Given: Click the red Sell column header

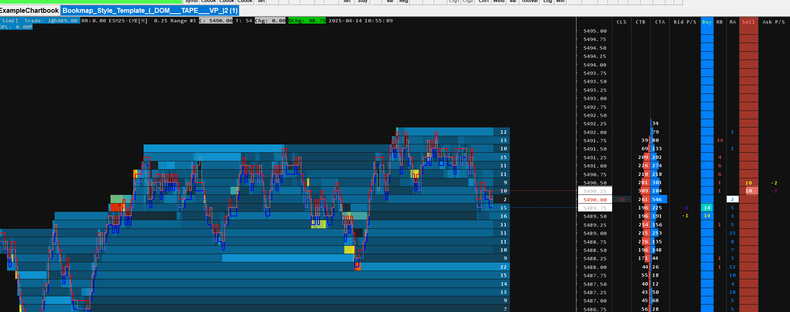Looking at the screenshot, I should pos(748,22).
